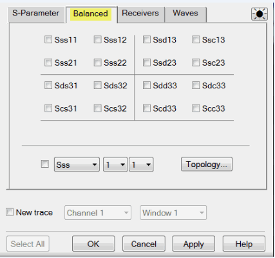Tick the Scc33 checkbox
The height and width of the screenshot is (258, 275).
196,108
